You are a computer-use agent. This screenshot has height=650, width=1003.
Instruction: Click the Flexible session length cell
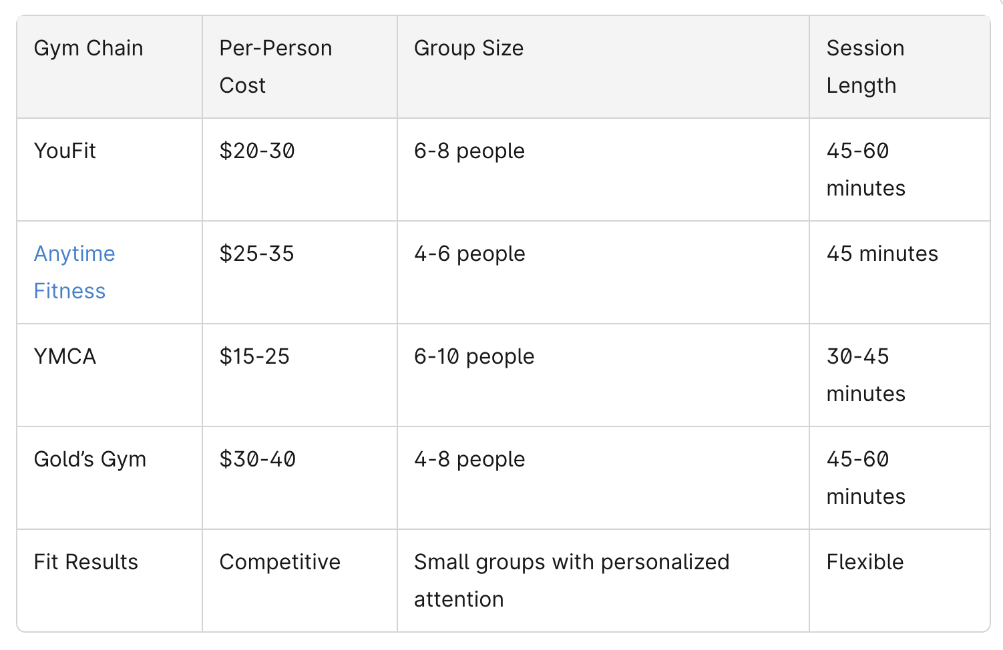(865, 563)
